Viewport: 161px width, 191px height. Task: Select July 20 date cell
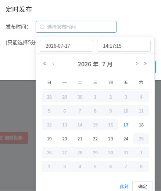tap(65, 139)
